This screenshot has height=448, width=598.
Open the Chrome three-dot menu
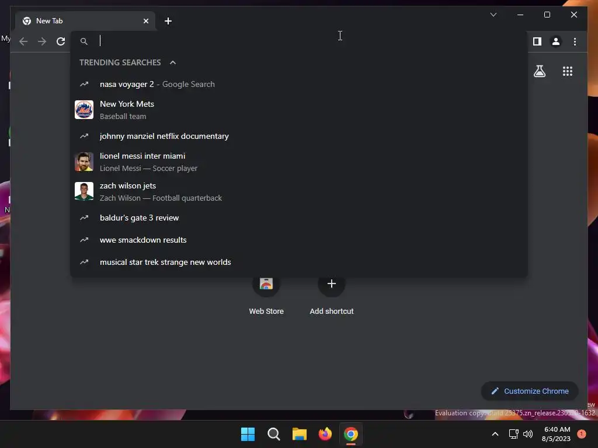(575, 41)
